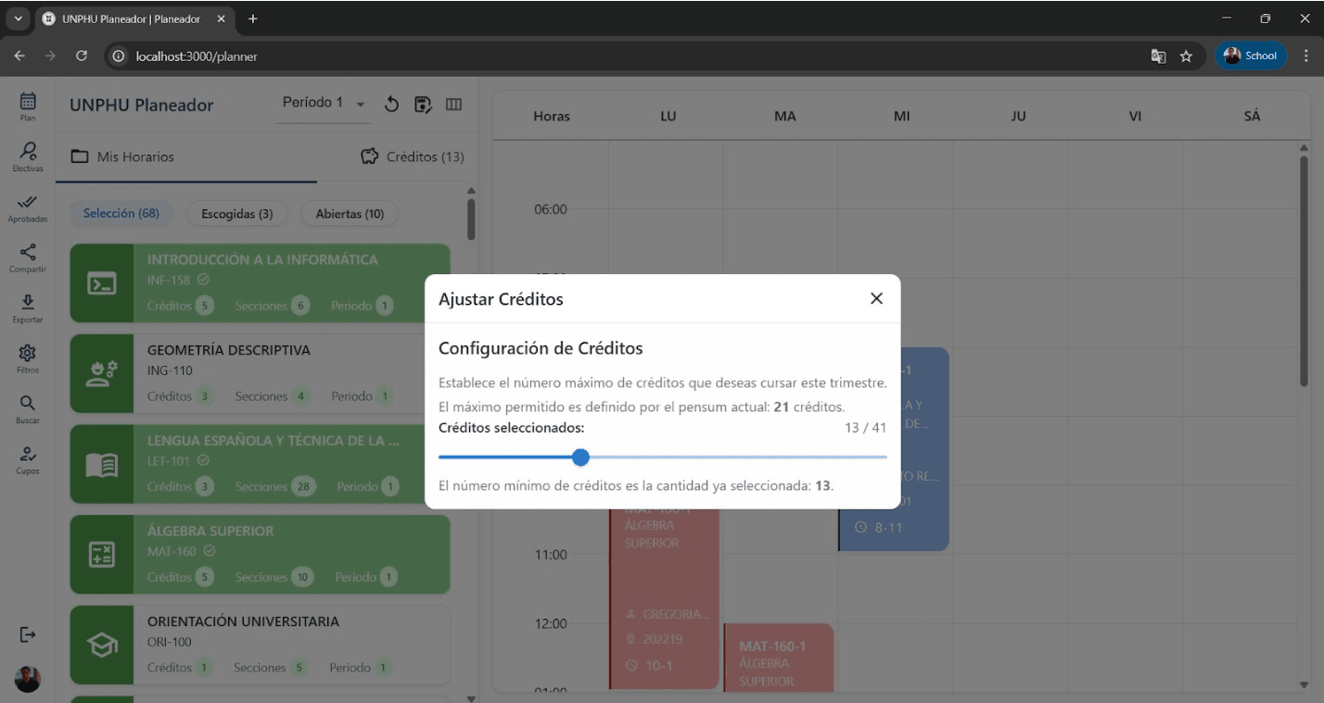Screen dimensions: 1324x703
Task: Click the MAT-160-1 block on Tuesday
Action: point(779,658)
